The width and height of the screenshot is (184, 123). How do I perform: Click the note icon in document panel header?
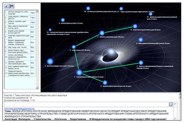pos(171,104)
